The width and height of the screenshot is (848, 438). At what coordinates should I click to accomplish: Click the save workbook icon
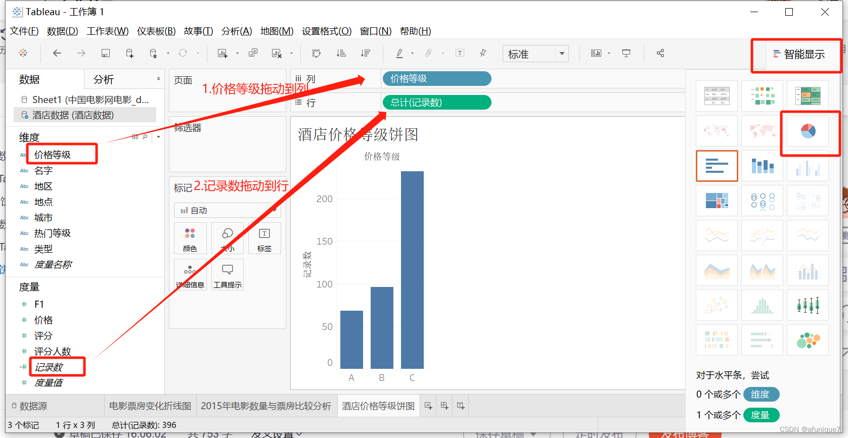click(x=106, y=53)
